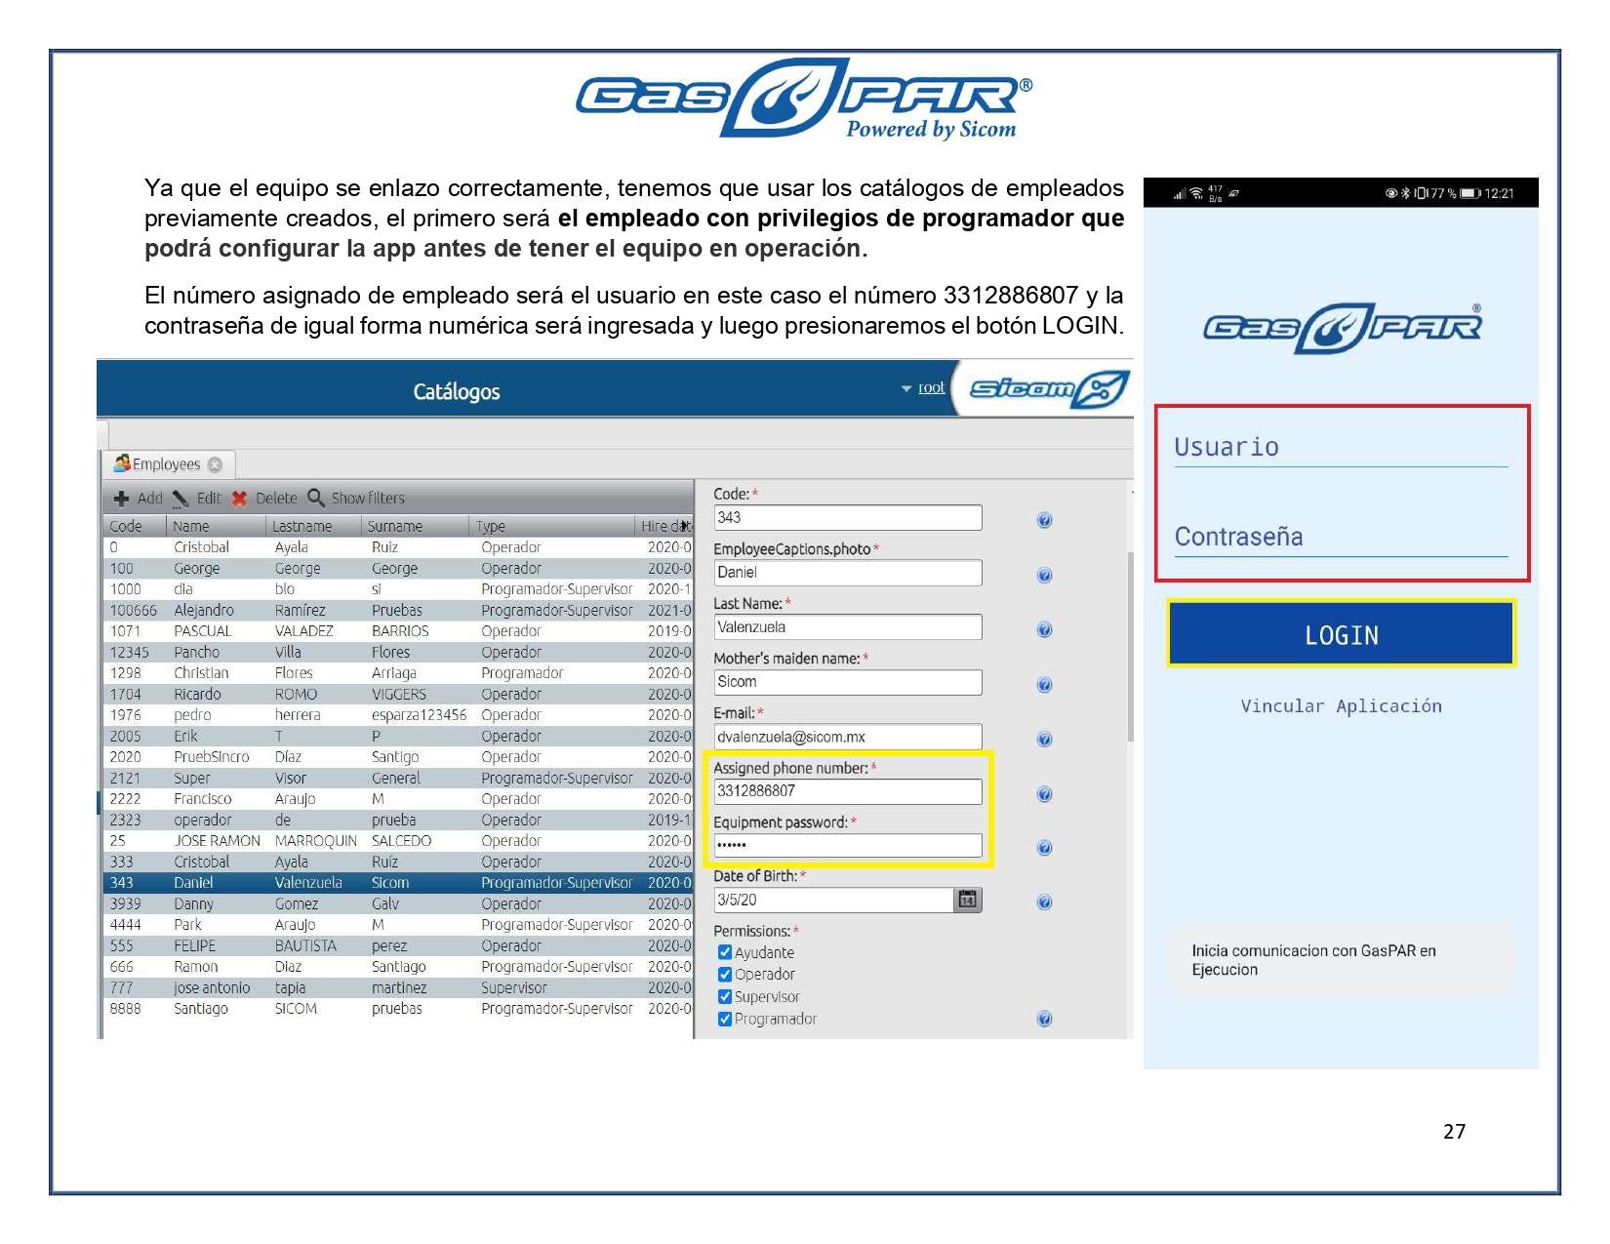
Task: Open the Date of Birth calendar picker
Action: tap(967, 900)
